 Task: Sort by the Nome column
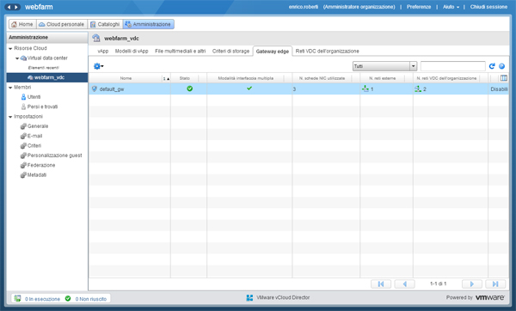tap(126, 78)
